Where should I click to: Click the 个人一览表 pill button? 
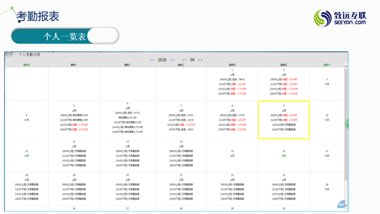[65, 36]
